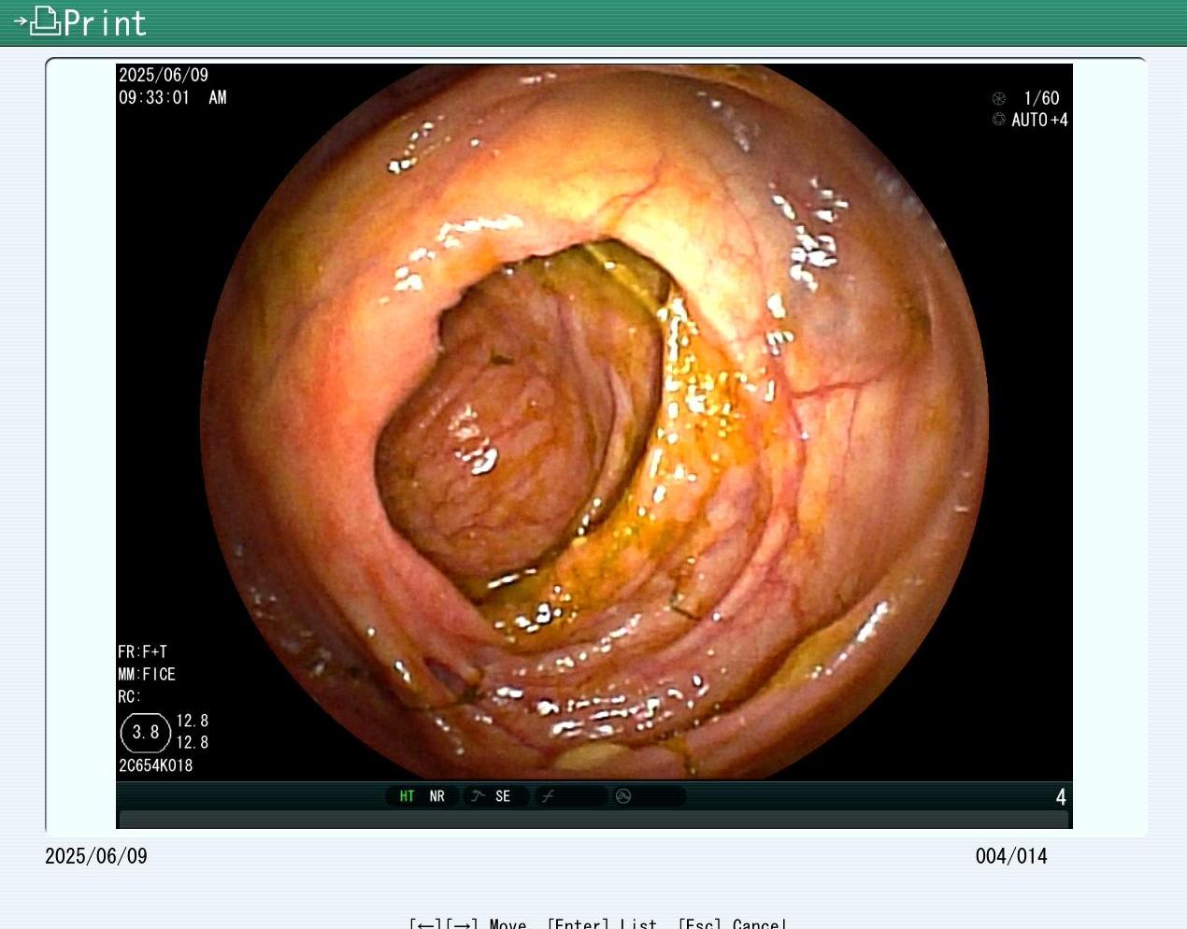Click the circular waveform icon
This screenshot has height=929, width=1187.
click(x=623, y=796)
